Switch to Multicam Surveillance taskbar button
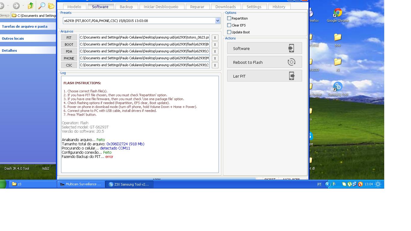The height and width of the screenshot is (231, 411). click(81, 184)
